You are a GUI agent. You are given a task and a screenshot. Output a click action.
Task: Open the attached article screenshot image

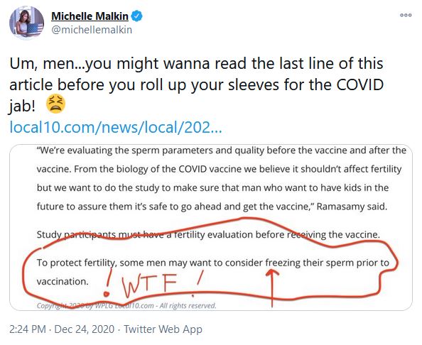coord(211,227)
